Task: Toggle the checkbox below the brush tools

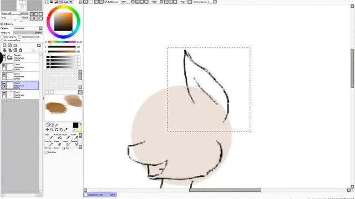Action: 46,153
